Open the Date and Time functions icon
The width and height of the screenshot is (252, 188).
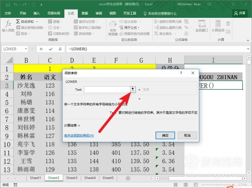point(50,33)
